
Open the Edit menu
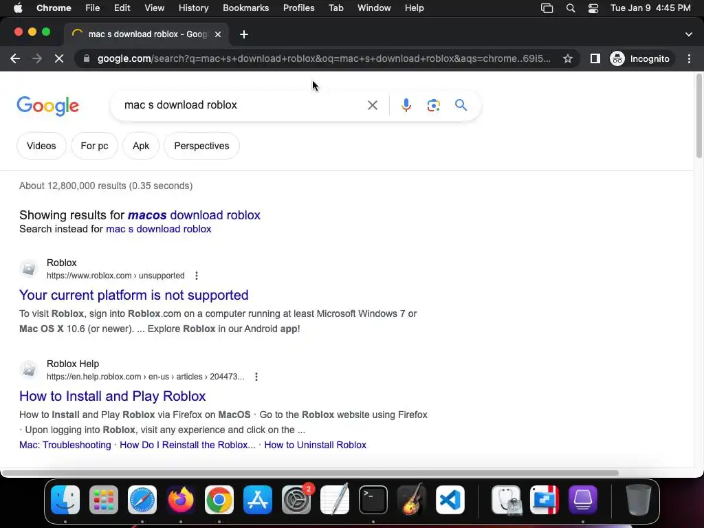click(122, 8)
